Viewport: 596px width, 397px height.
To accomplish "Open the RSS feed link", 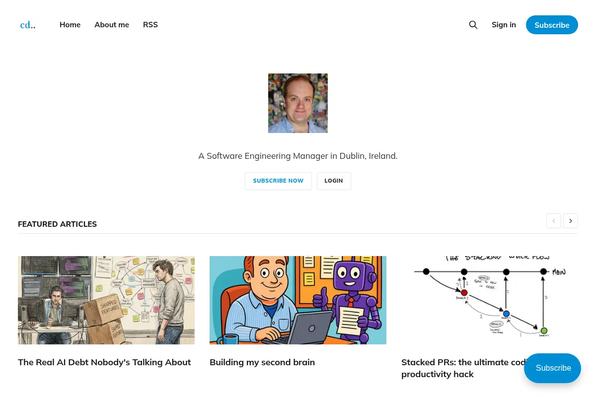I will 150,25.
